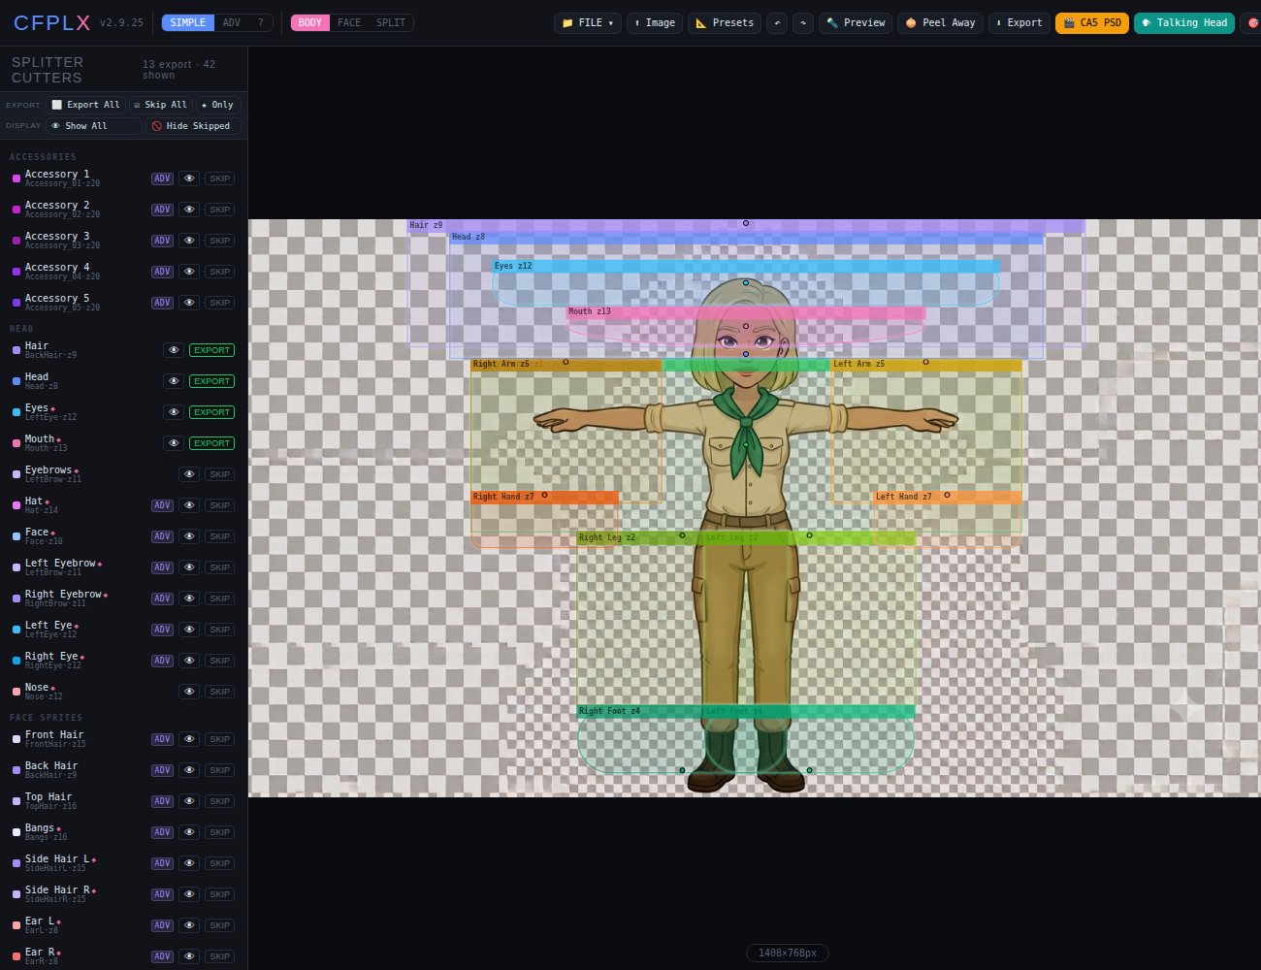
Task: Click Hide Skipped button
Action: (x=192, y=126)
